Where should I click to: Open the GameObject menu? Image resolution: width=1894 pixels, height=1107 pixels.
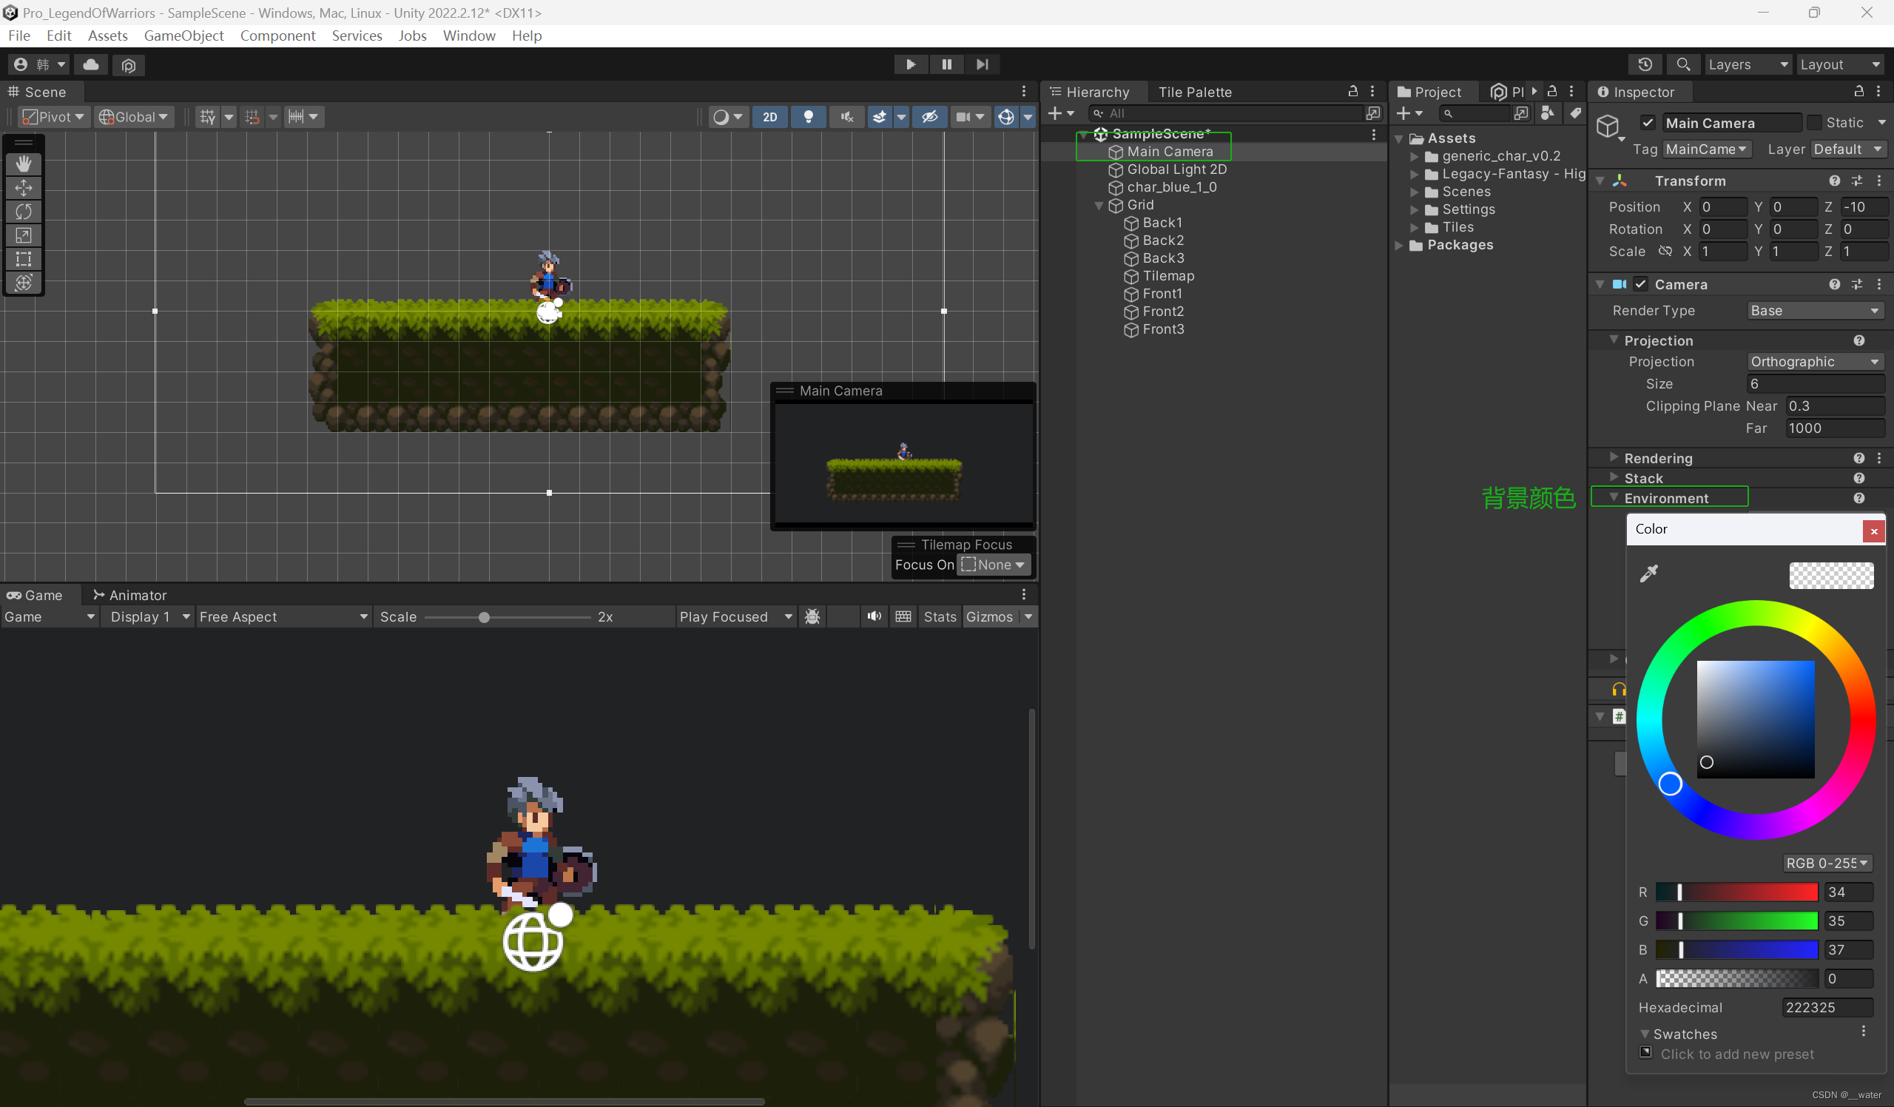[183, 36]
